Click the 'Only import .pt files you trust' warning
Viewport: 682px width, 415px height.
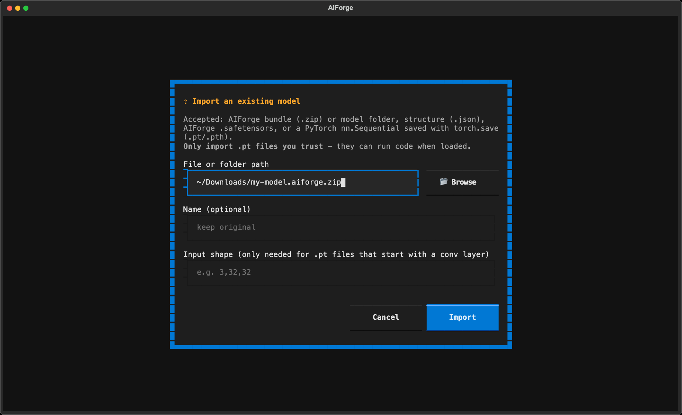(253, 146)
